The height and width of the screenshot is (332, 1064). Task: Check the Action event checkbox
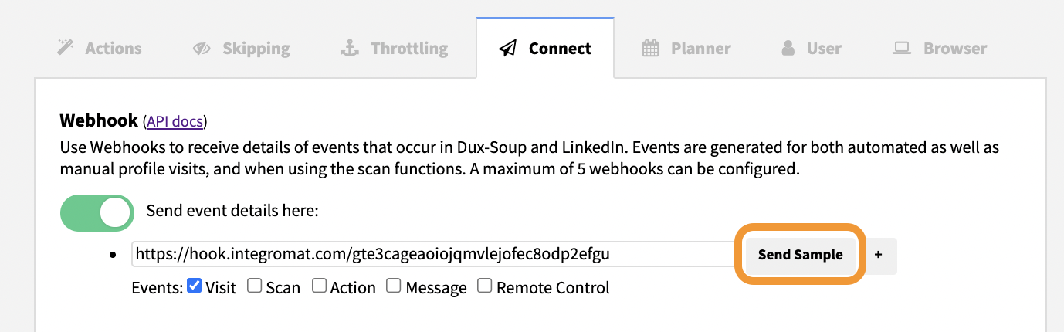(319, 286)
